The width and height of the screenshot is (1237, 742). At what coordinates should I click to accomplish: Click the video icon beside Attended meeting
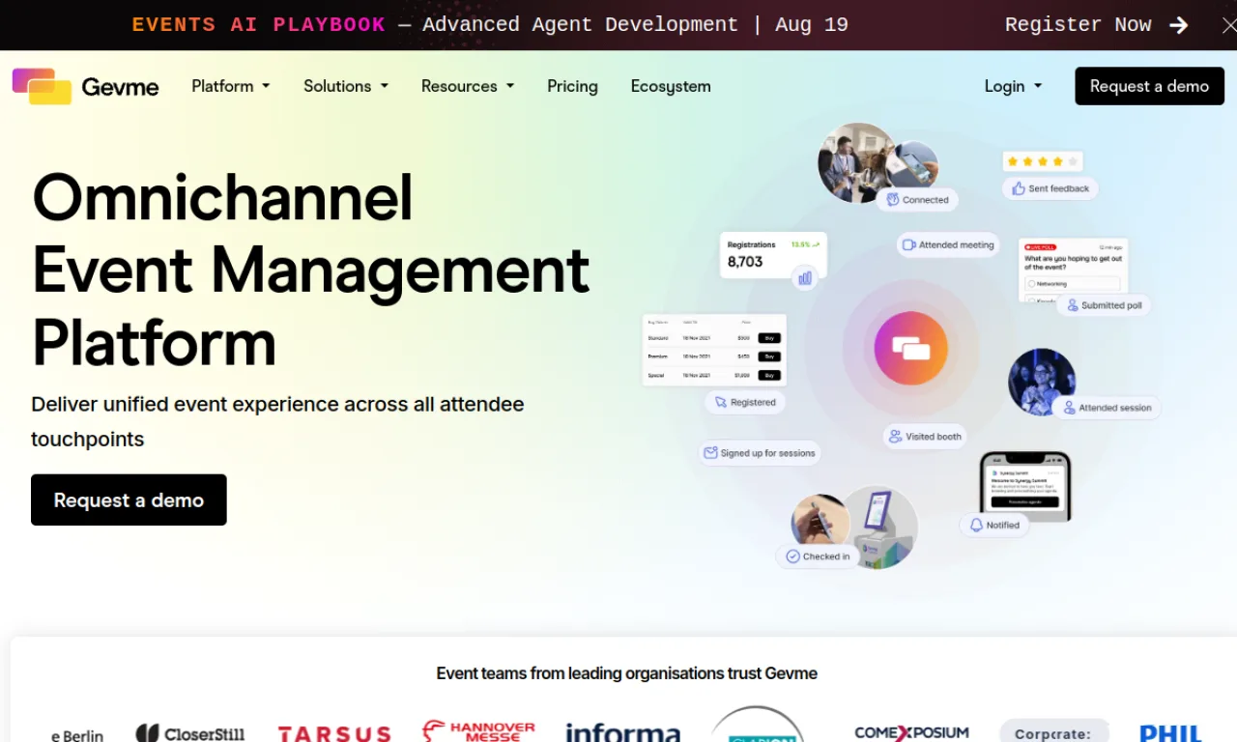(908, 244)
